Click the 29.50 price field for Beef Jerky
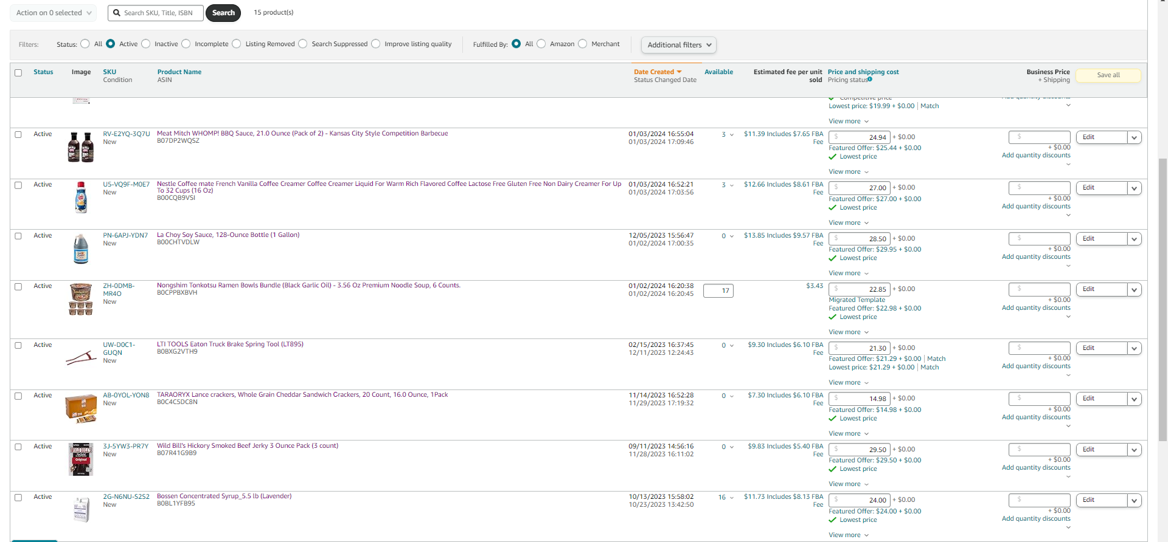The height and width of the screenshot is (542, 1168). [x=860, y=450]
